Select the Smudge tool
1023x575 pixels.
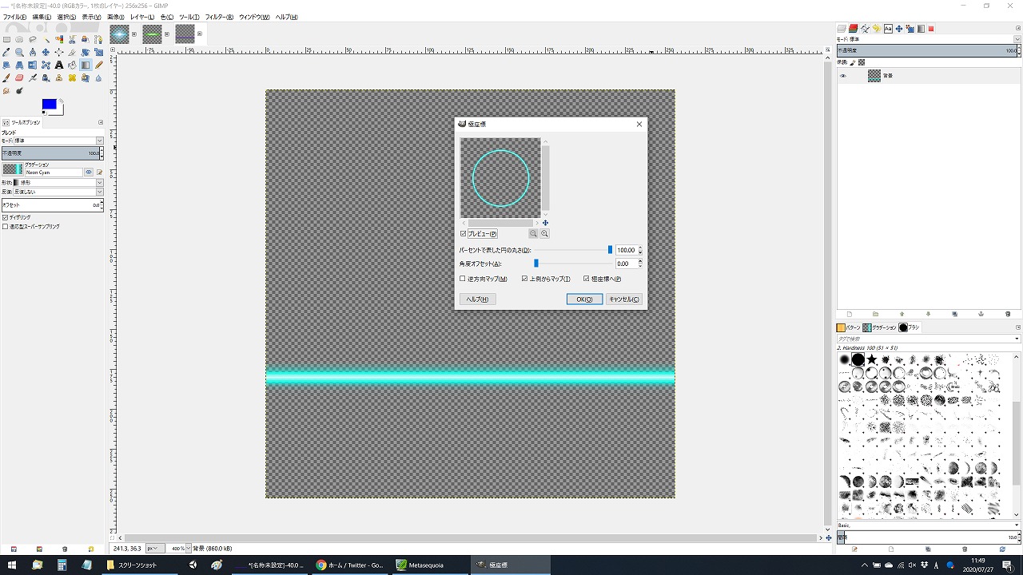coord(6,91)
